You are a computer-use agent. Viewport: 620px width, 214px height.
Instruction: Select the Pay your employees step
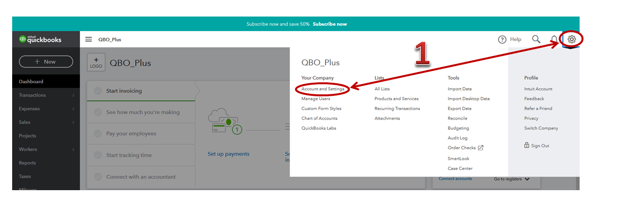141,134
